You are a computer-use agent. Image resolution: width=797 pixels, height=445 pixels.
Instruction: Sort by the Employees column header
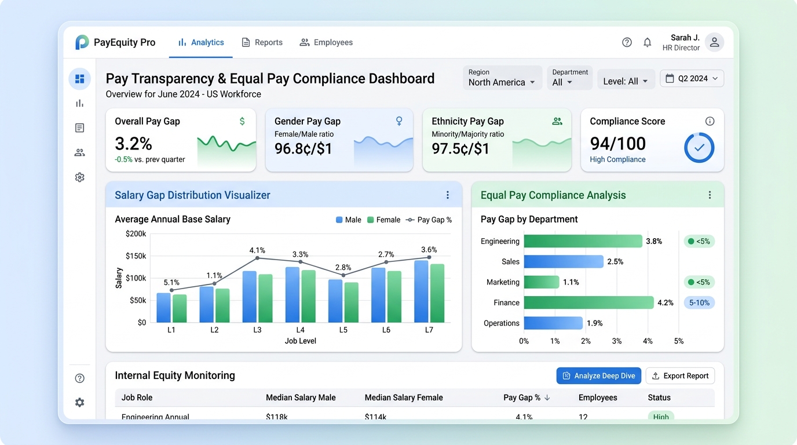[598, 397]
